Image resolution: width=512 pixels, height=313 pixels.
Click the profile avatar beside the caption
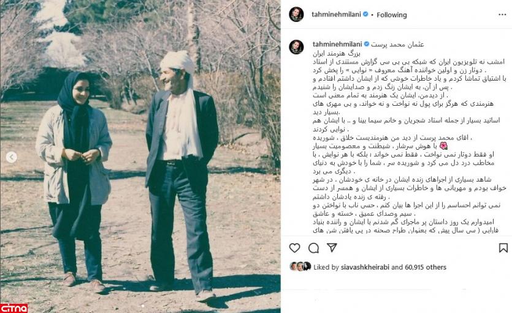coord(296,47)
